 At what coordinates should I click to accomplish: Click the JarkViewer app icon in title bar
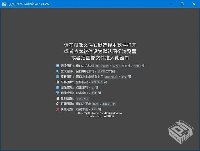pos(4,4)
